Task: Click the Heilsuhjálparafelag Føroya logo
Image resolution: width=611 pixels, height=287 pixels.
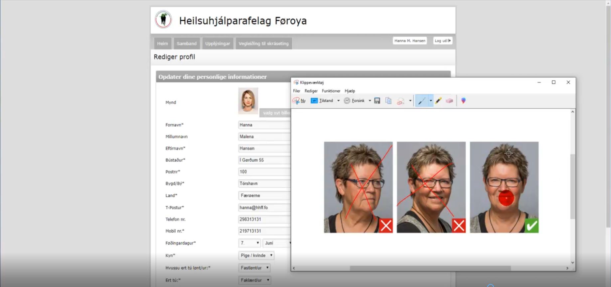Action: click(163, 20)
